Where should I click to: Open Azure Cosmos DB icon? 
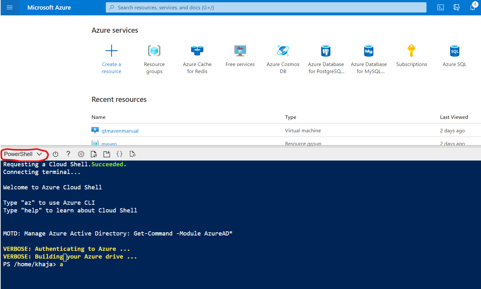pos(283,51)
